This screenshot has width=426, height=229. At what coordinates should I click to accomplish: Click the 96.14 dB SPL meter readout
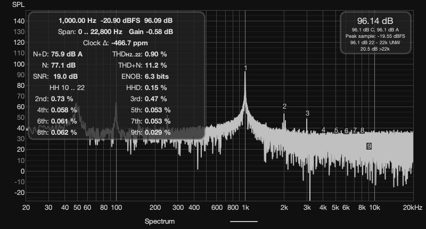pos(375,21)
